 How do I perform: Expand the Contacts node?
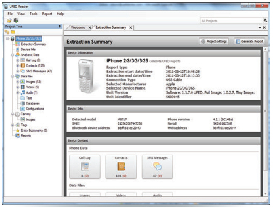click(18, 66)
